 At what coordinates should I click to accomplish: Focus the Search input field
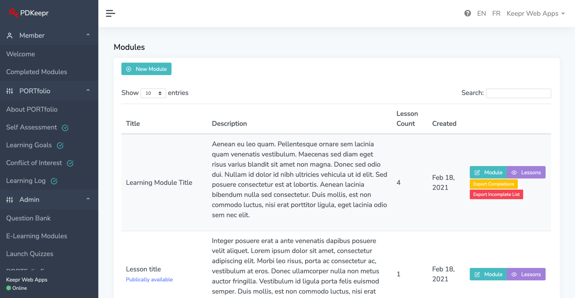click(518, 93)
